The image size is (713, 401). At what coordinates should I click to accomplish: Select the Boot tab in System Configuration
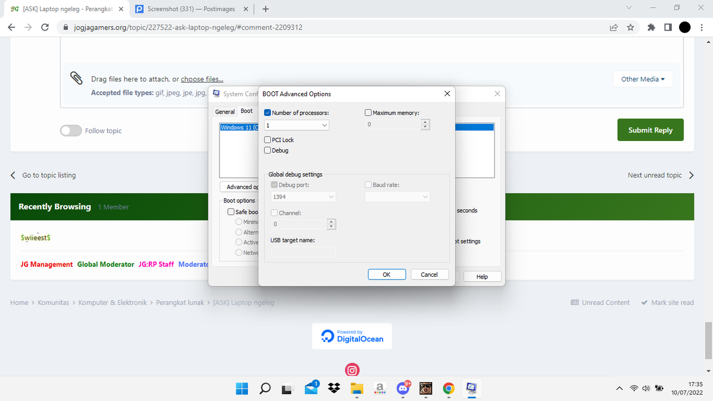pyautogui.click(x=247, y=111)
